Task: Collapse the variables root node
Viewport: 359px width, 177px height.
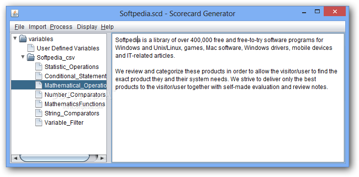Action: click(15, 38)
